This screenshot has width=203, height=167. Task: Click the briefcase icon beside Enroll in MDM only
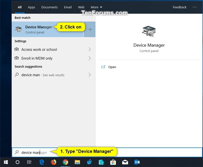[17, 58]
